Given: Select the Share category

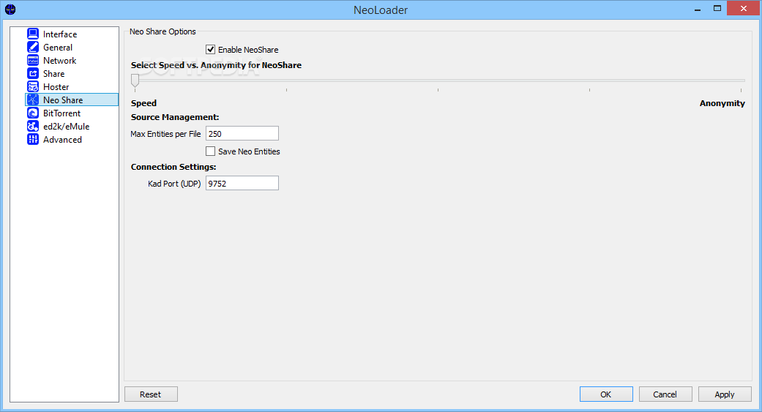Looking at the screenshot, I should point(54,73).
